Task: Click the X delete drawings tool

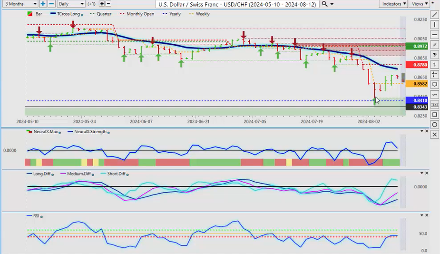Action: (x=435, y=135)
